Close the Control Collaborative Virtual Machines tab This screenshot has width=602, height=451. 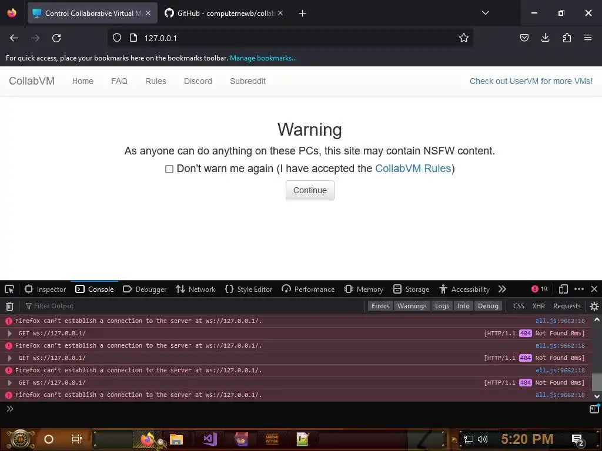[148, 13]
